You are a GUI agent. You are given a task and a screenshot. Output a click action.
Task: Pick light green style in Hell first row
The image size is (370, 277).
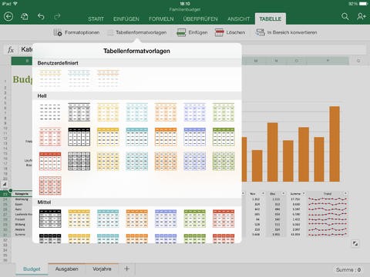click(x=224, y=112)
